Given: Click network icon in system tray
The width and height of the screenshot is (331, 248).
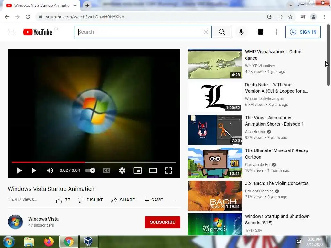Looking at the screenshot, I should coord(298,242).
